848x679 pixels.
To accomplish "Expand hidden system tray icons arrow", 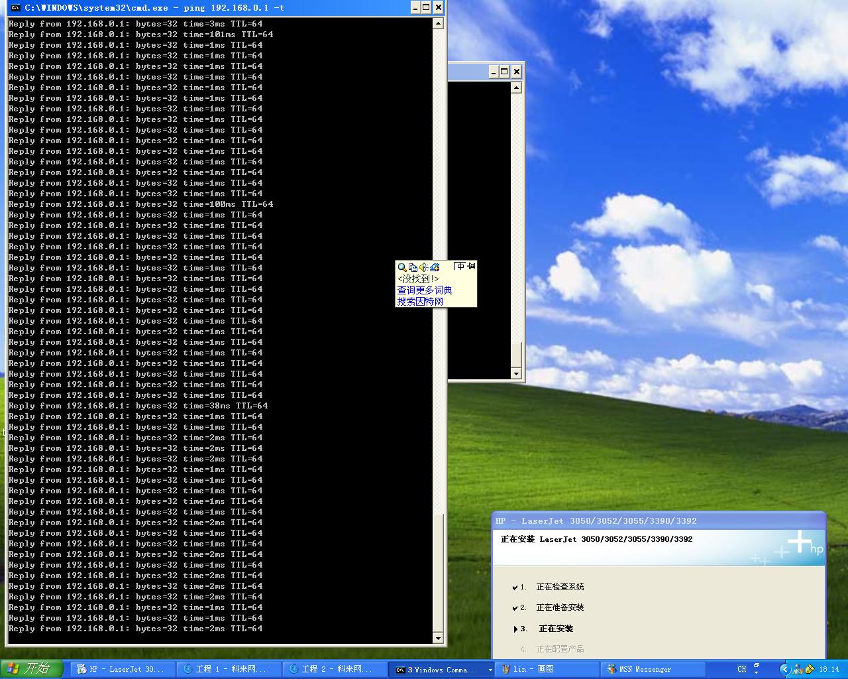I will coord(785,670).
